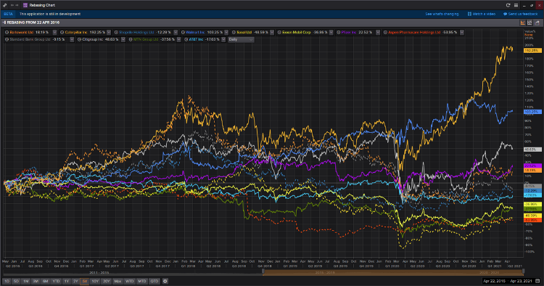This screenshot has height=286, width=544.
Task: Select the 1Y time range
Action: click(x=66, y=281)
